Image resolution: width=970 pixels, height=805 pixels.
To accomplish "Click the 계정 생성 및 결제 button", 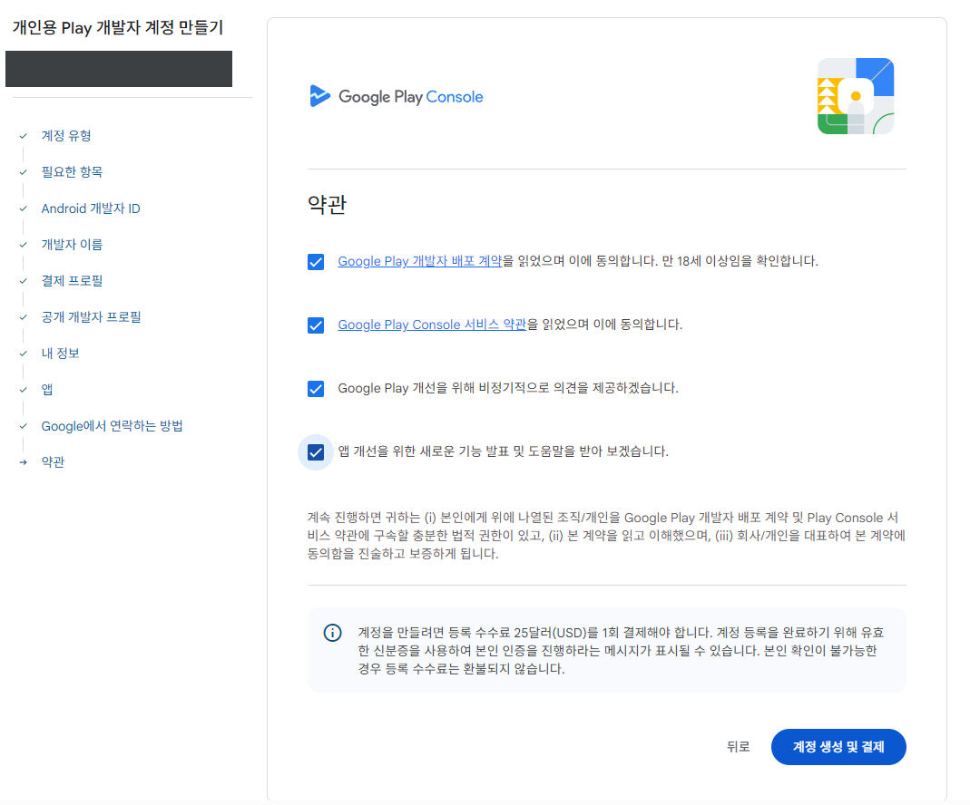I will 838,747.
